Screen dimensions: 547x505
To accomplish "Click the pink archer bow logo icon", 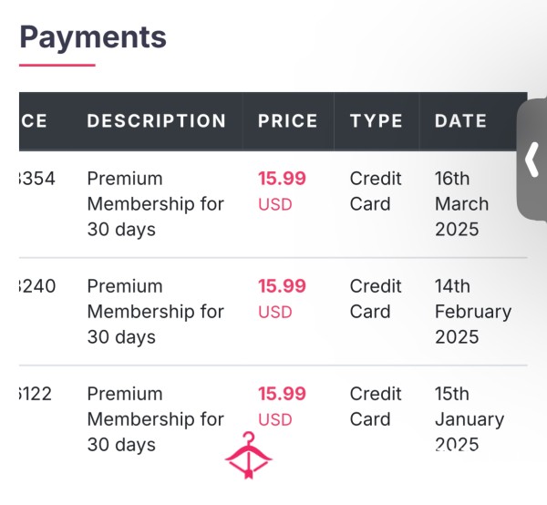I will pos(248,455).
